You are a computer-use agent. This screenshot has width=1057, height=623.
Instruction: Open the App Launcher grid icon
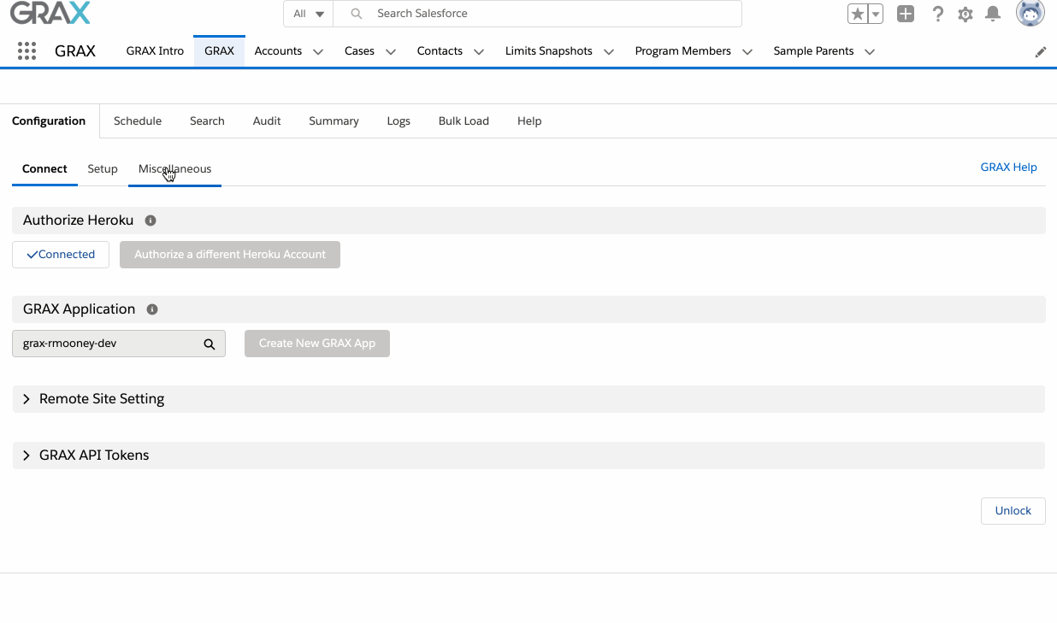[27, 51]
